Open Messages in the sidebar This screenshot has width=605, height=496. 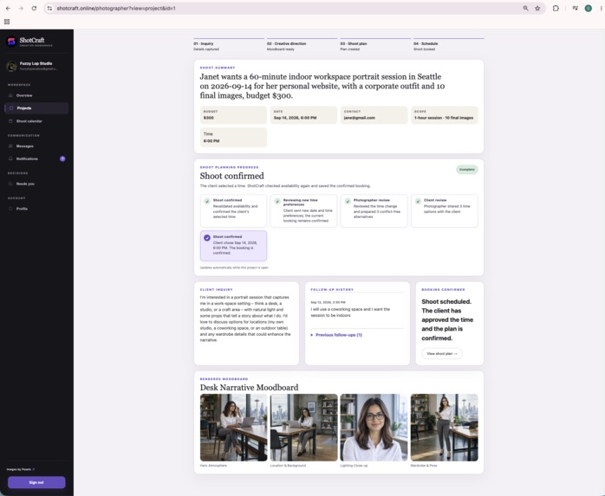(x=36, y=146)
